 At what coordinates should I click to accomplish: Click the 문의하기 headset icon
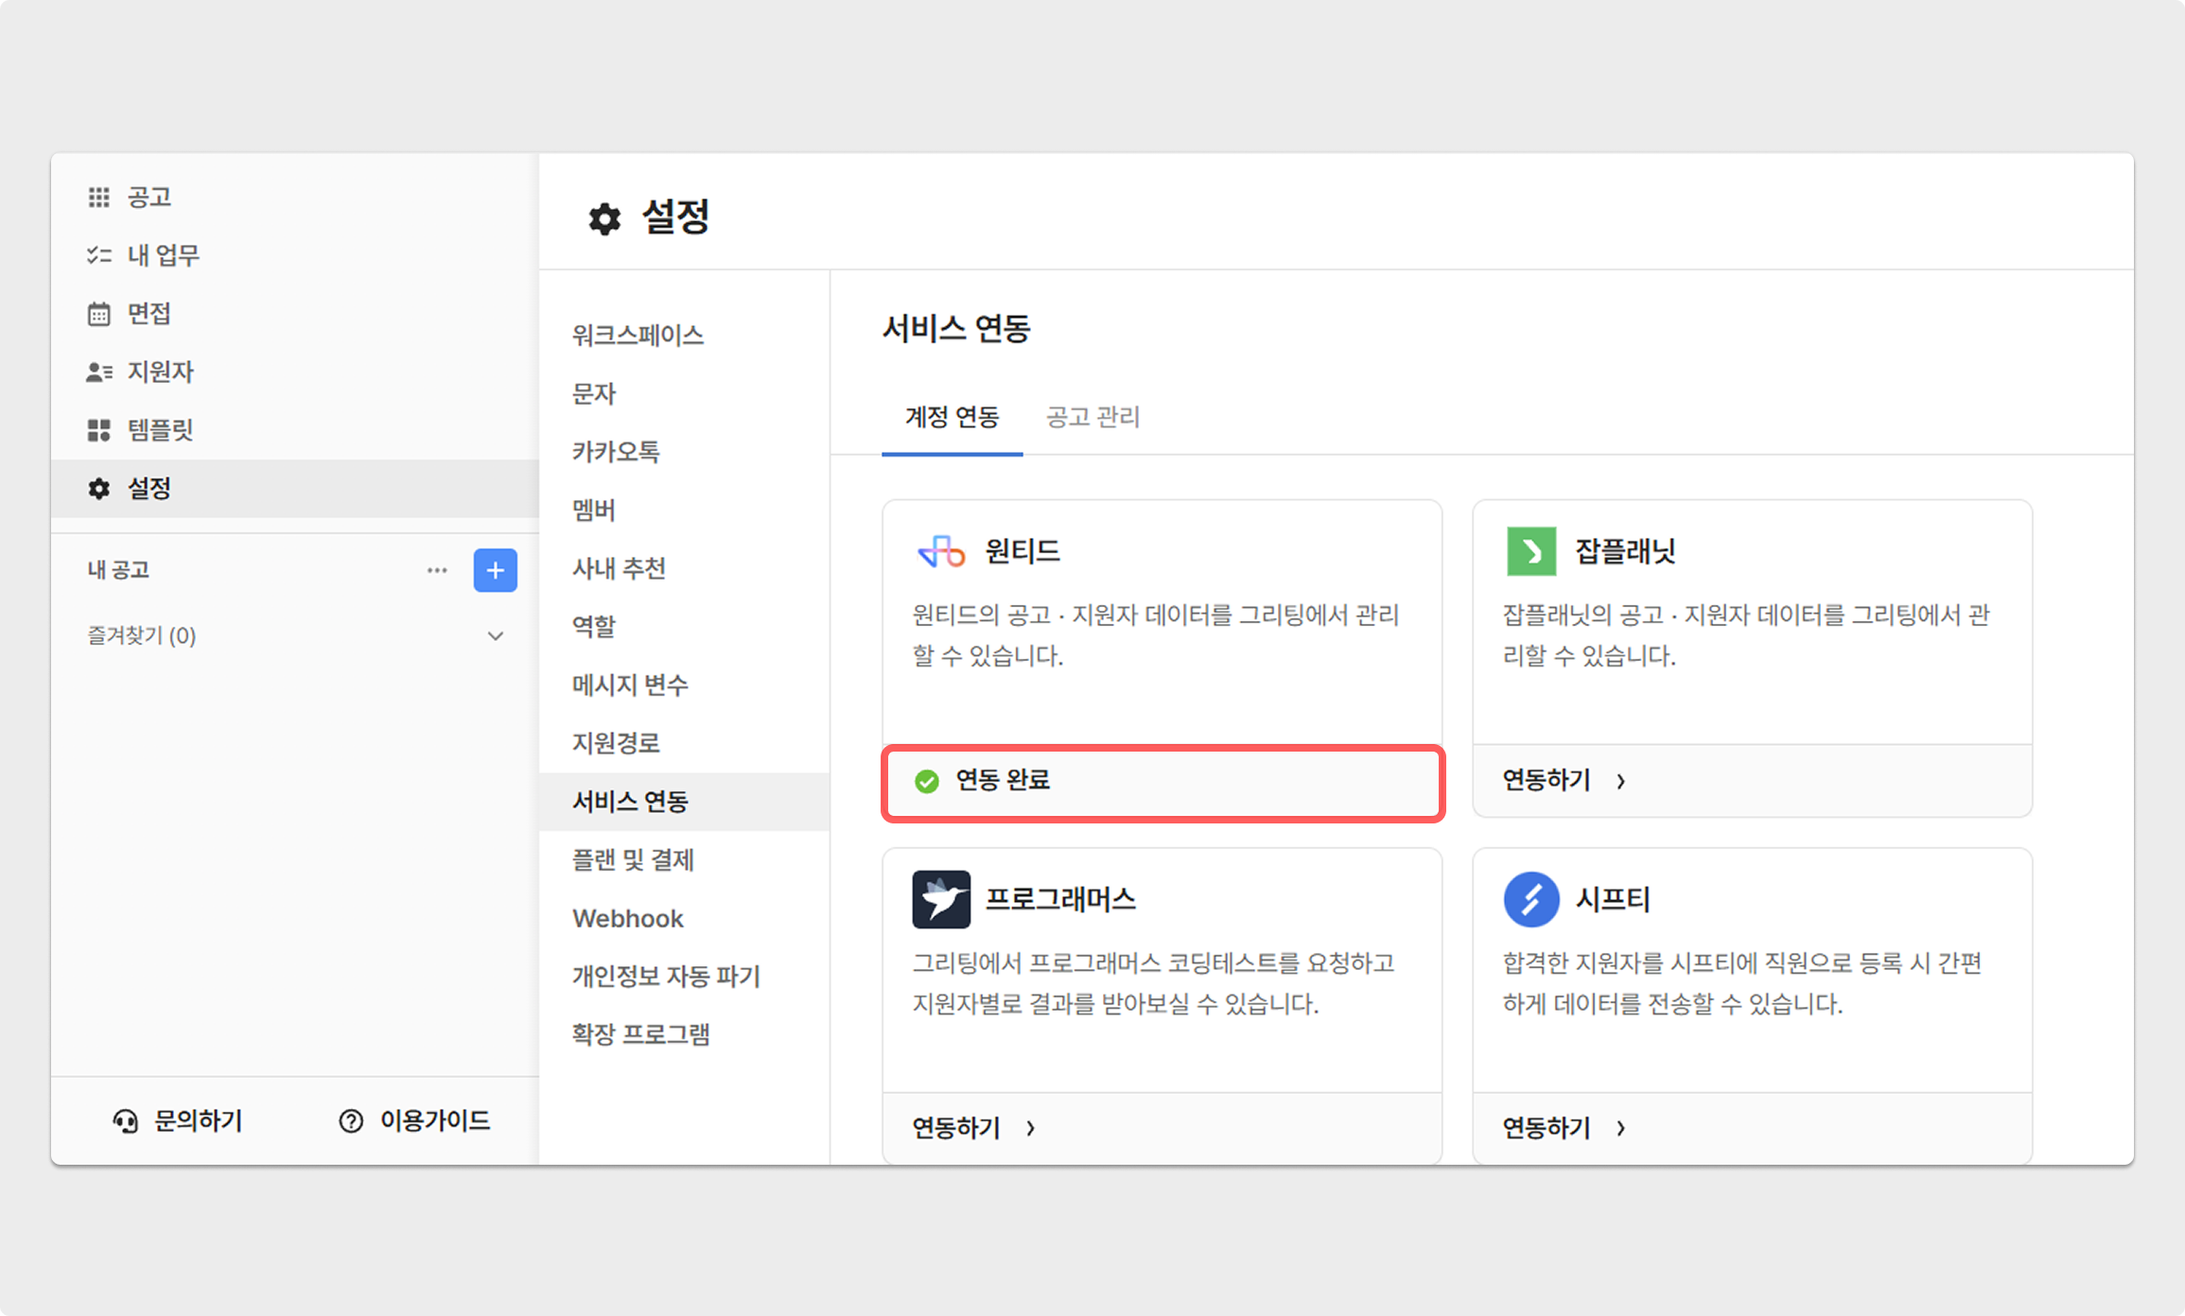pyautogui.click(x=125, y=1121)
